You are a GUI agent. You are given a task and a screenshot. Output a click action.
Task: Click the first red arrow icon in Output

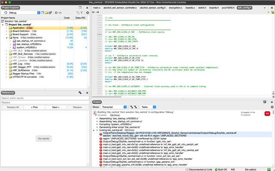131,107
